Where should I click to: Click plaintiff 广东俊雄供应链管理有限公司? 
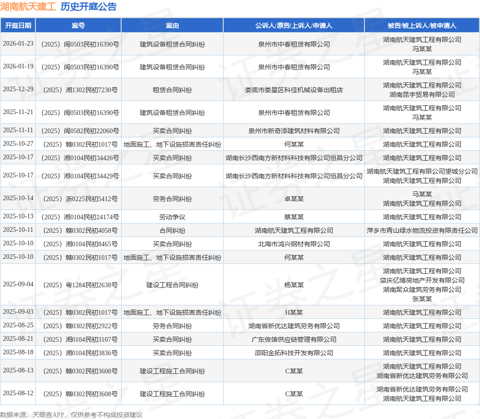[x=294, y=339]
